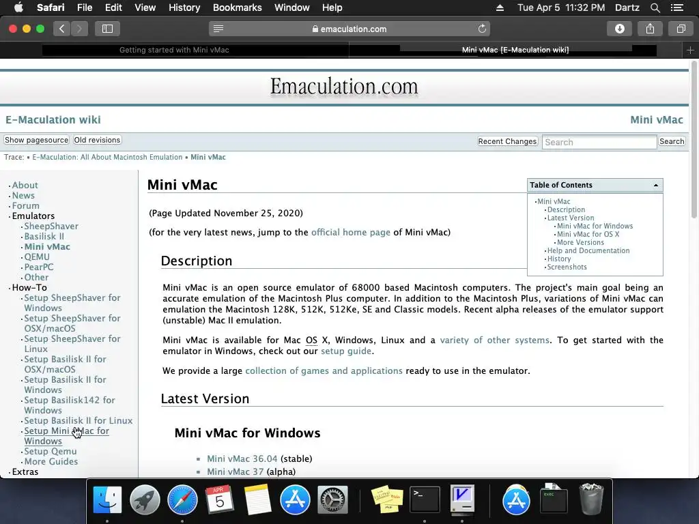Follow the setup guide link

[346, 351]
